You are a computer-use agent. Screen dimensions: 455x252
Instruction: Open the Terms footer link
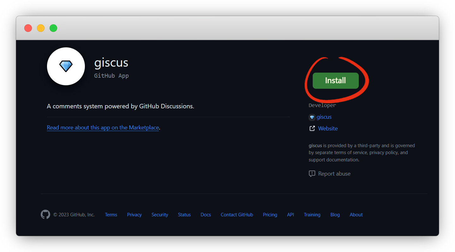click(x=111, y=215)
